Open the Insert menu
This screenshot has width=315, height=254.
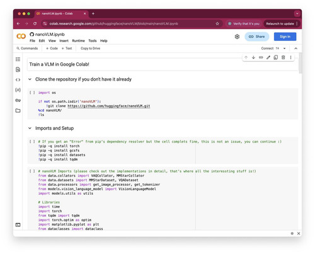[64, 41]
